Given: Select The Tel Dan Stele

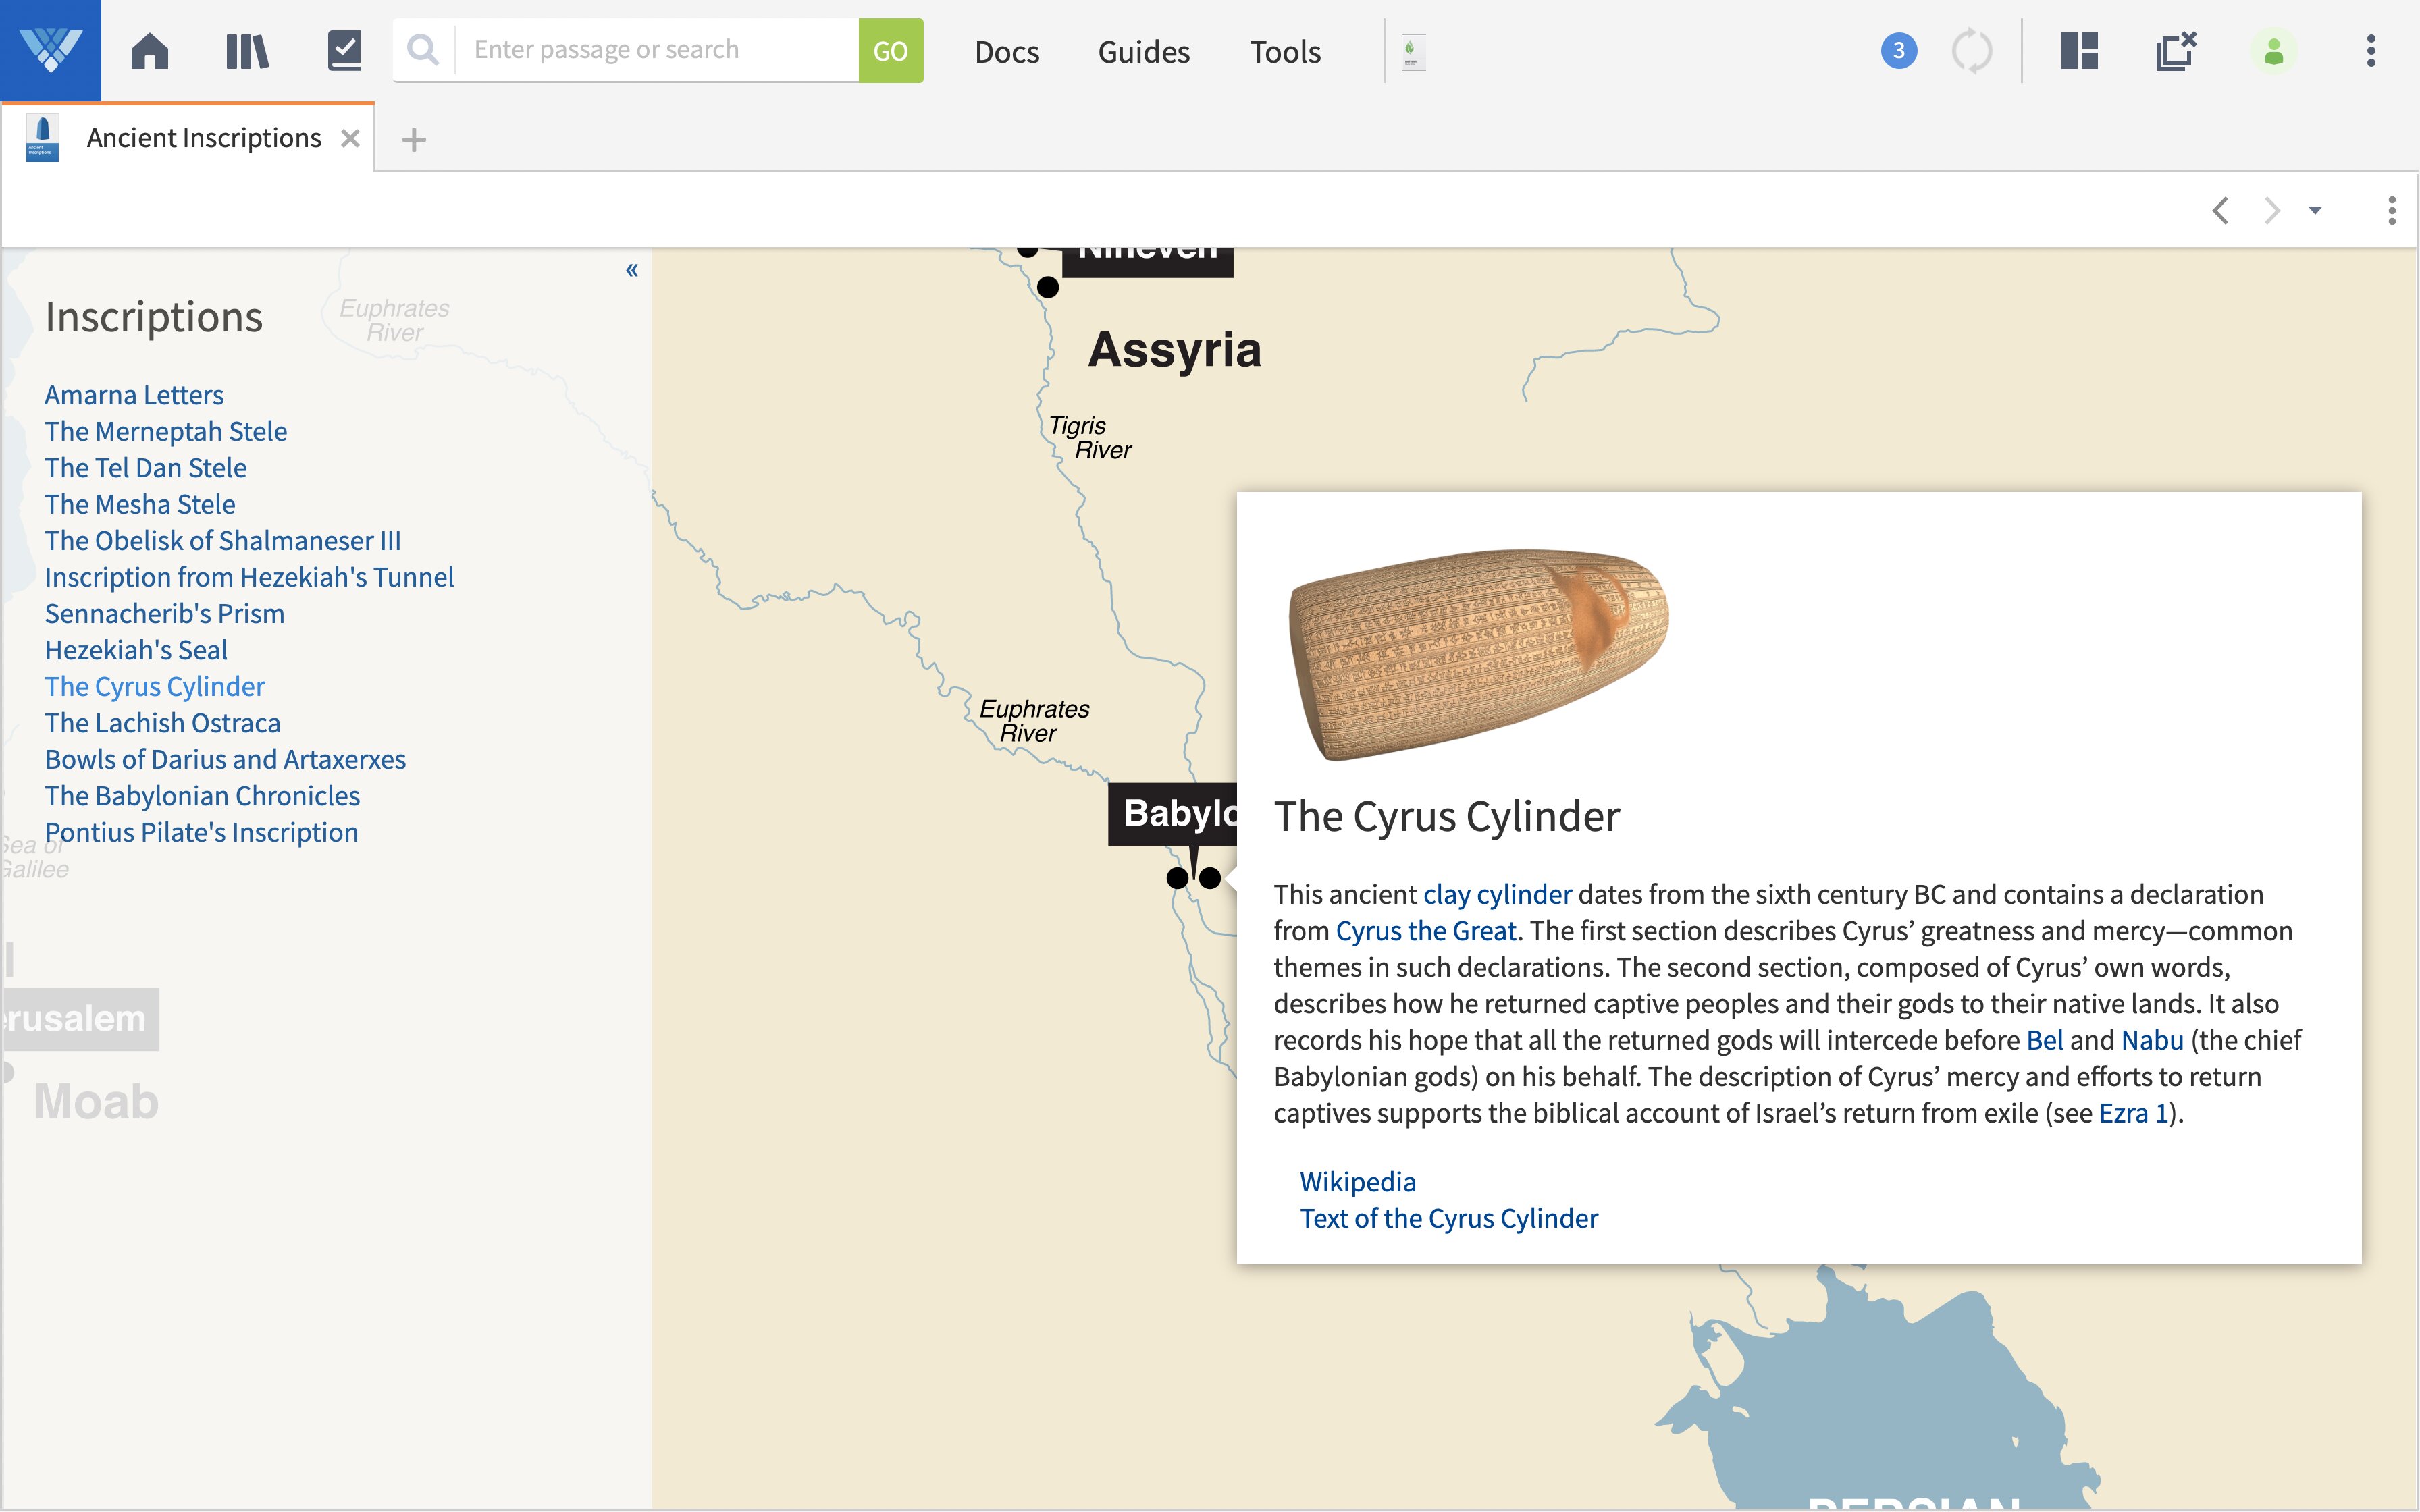Looking at the screenshot, I should point(146,468).
